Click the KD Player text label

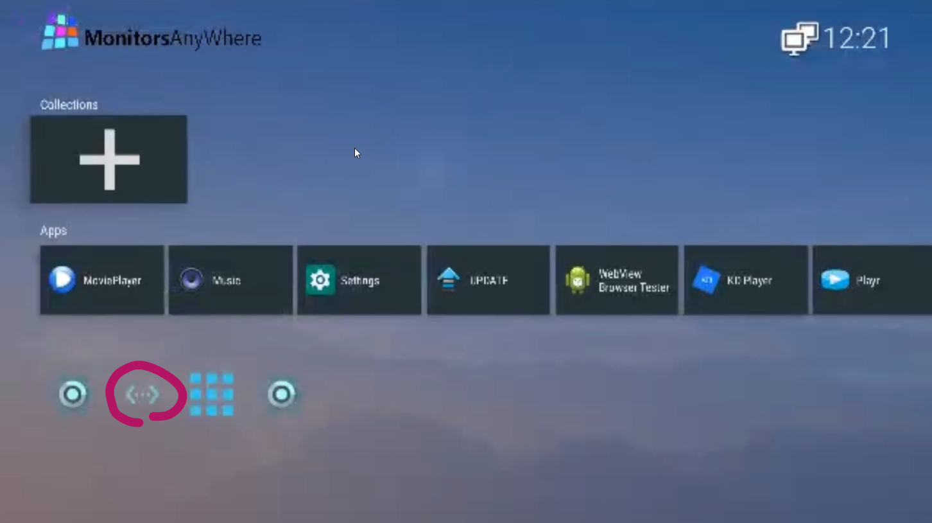click(749, 281)
